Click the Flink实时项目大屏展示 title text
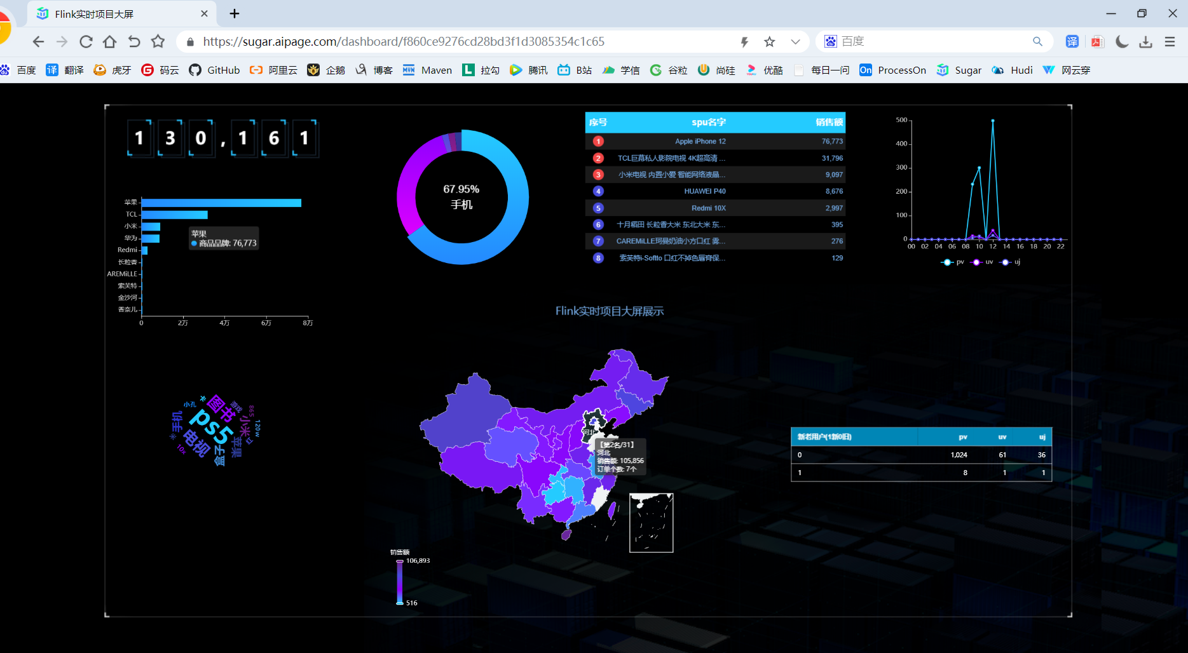The height and width of the screenshot is (653, 1188). 610,311
